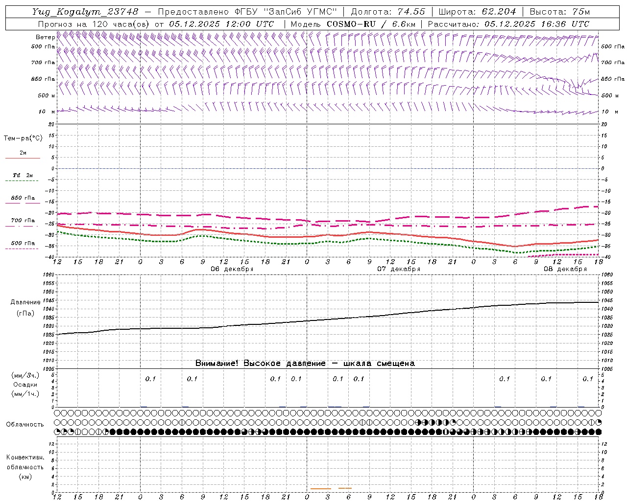627x501 pixels.
Task: Click the black pressure curve
Action: click(x=328, y=319)
